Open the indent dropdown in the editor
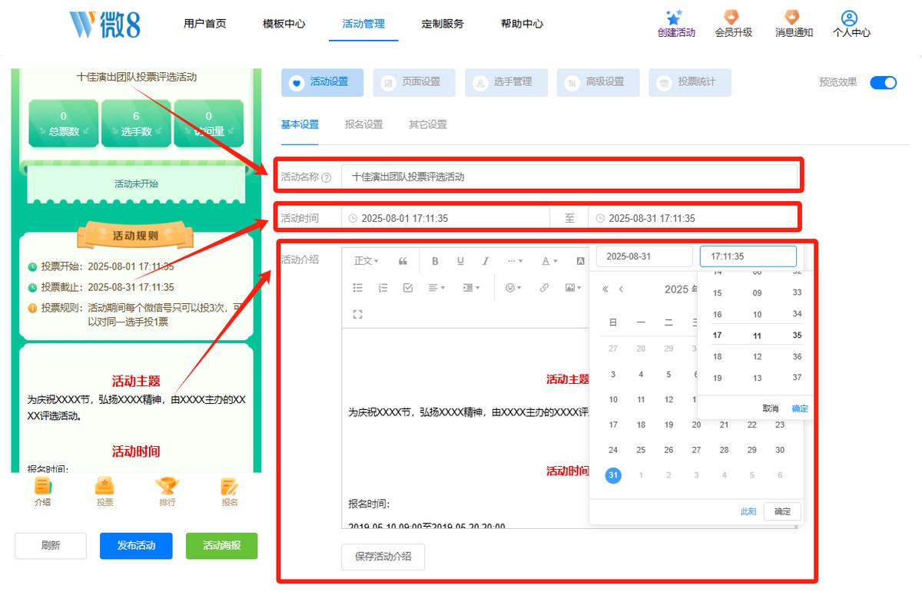Image resolution: width=922 pixels, height=605 pixels. (x=470, y=288)
